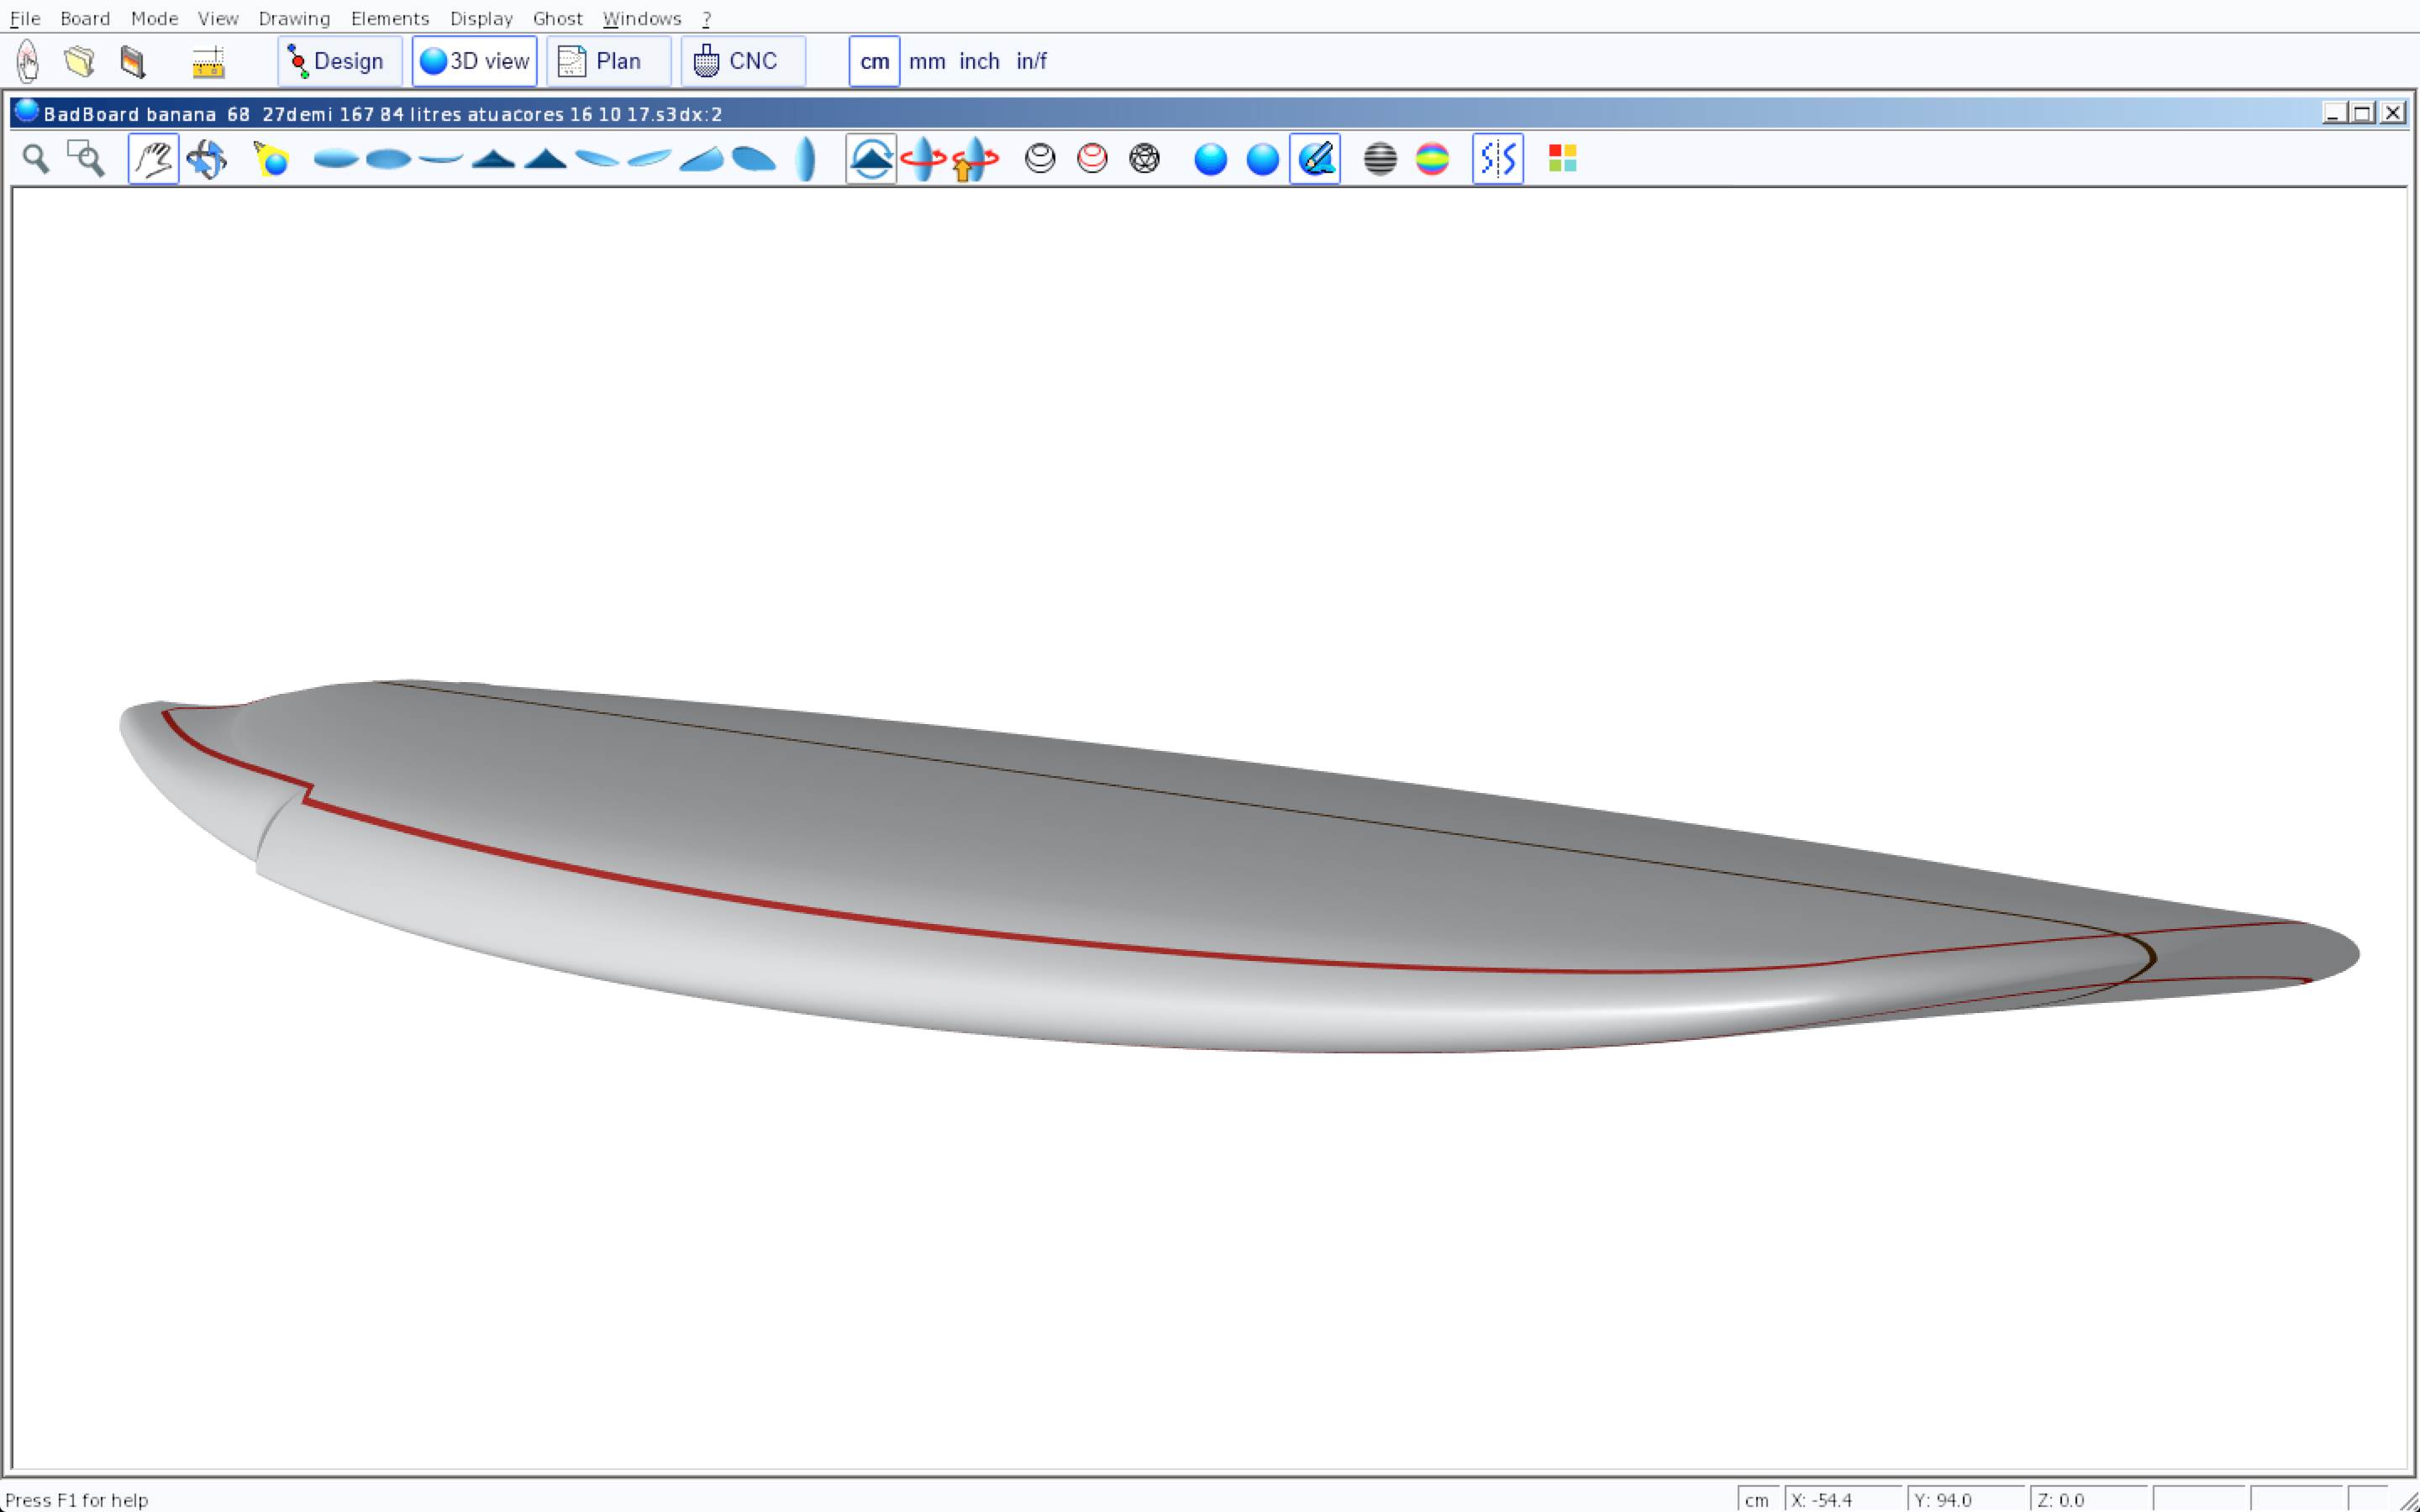Select the cm unit option
Viewport: 2420px width, 1512px height.
[x=874, y=62]
